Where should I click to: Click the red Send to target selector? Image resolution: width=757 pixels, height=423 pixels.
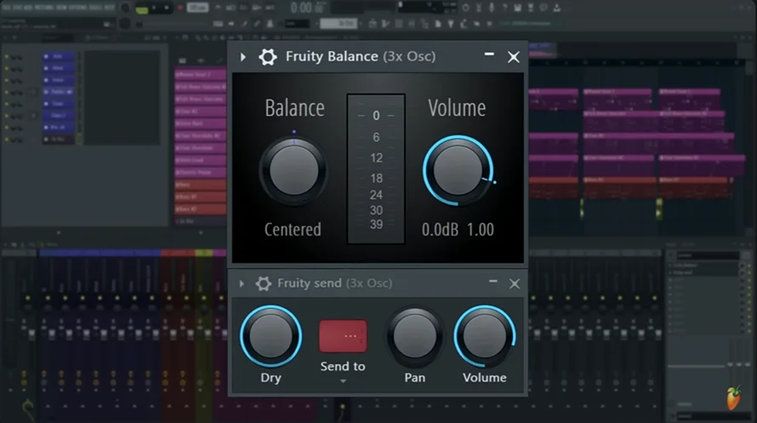click(343, 335)
